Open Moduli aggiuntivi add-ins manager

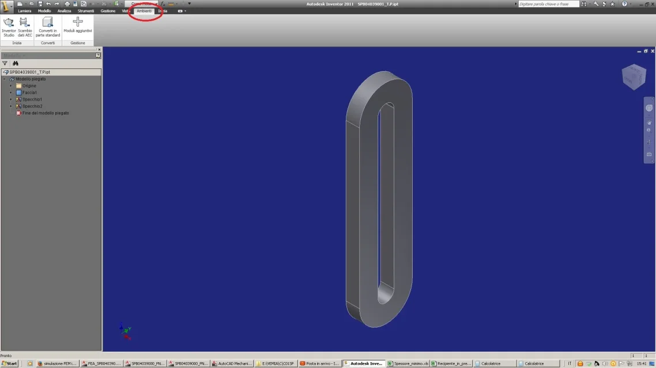click(77, 25)
